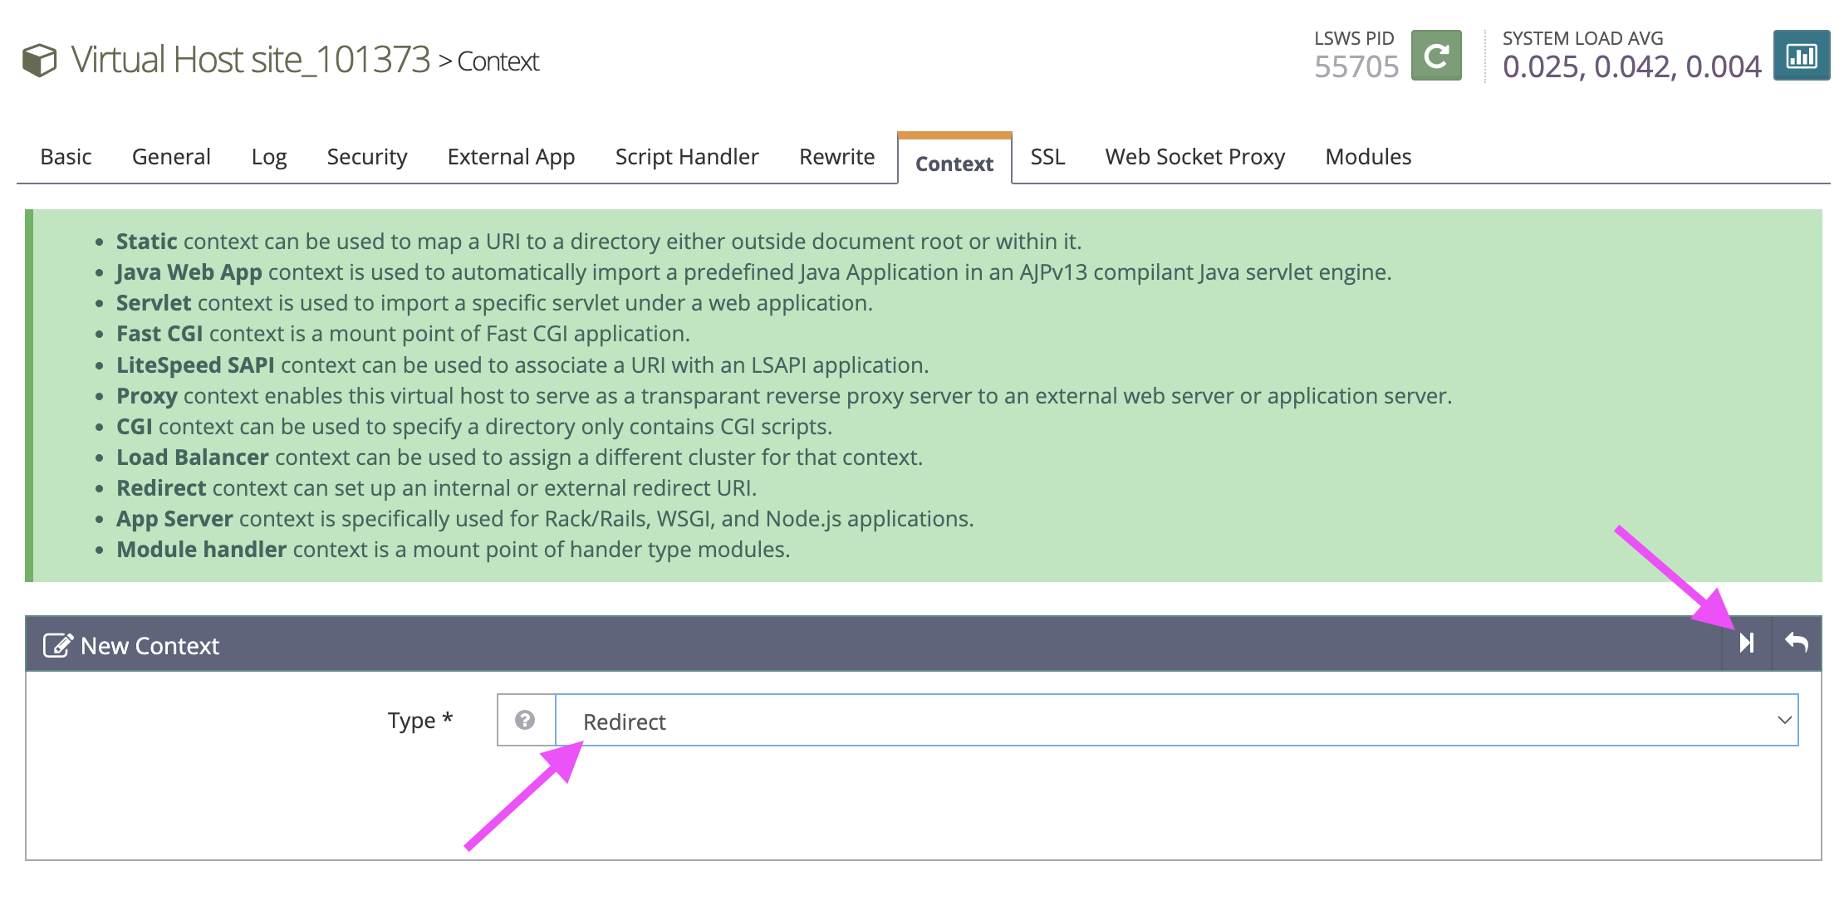Screen dimensions: 1844x905
Task: Switch to the Basic tab
Action: click(x=66, y=157)
